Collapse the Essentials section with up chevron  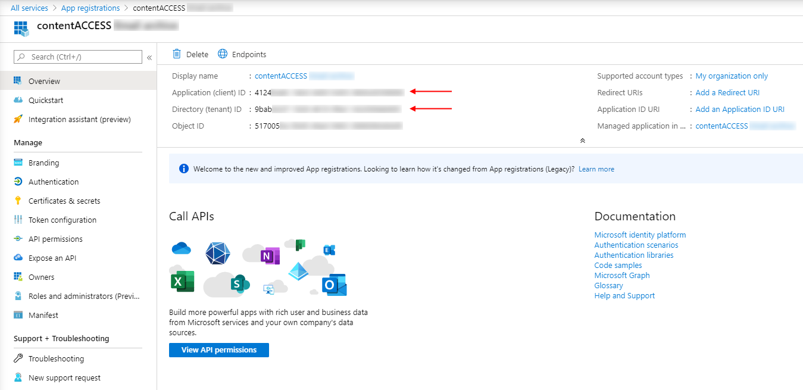pos(582,141)
